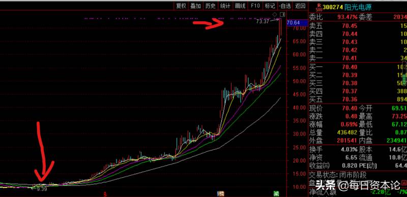Open the 统计 statistics tool
This screenshot has height=197, width=407.
[x=225, y=6]
